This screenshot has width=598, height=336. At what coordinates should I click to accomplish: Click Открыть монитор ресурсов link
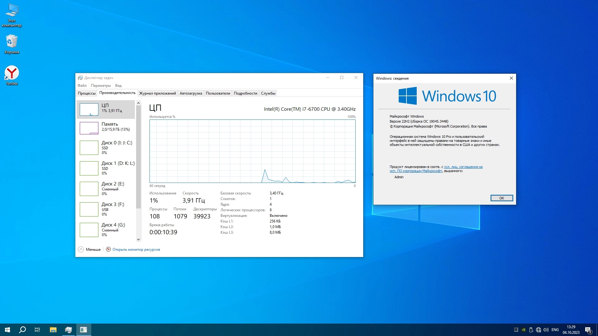click(x=136, y=250)
